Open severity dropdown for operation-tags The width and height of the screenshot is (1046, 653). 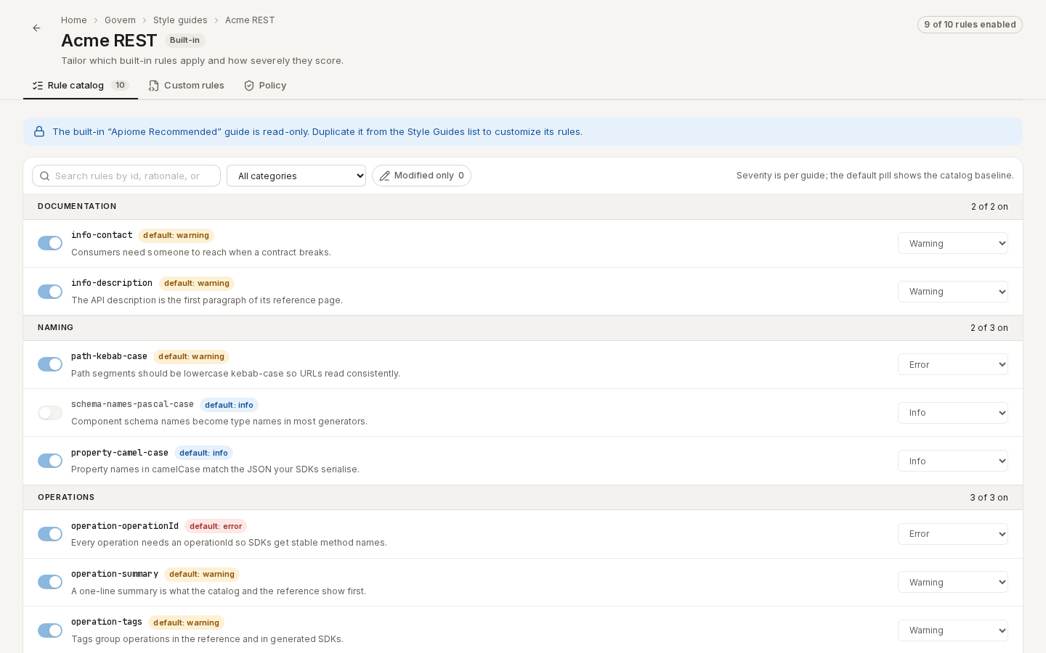click(x=953, y=631)
